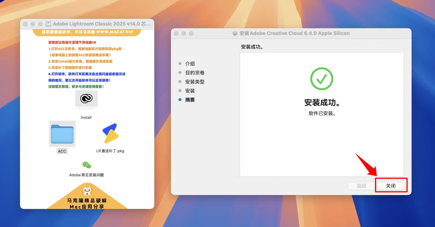This screenshot has width=435, height=227.
Task: Click the WWW.MACAT.VIP banner text
Action: pyautogui.click(x=114, y=32)
